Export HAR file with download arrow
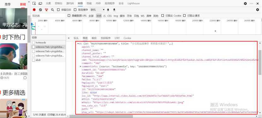Image resolution: width=262 pixels, height=118 pixels. (x=114, y=10)
